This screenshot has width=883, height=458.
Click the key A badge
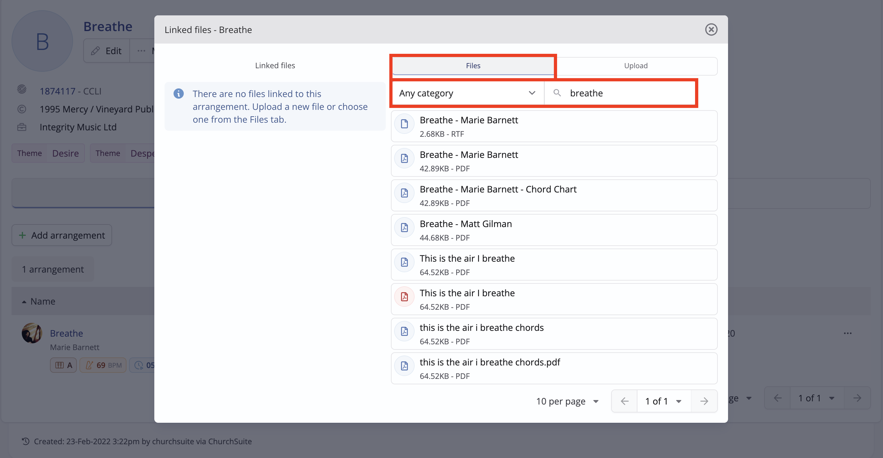63,365
